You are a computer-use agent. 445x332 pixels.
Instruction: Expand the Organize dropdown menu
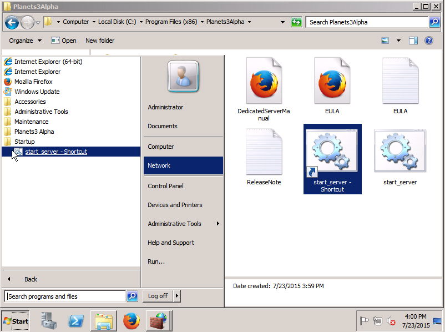click(x=25, y=41)
